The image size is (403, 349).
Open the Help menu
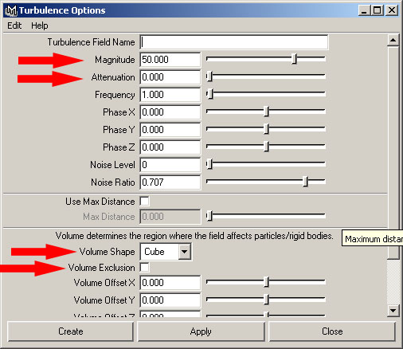coord(40,25)
